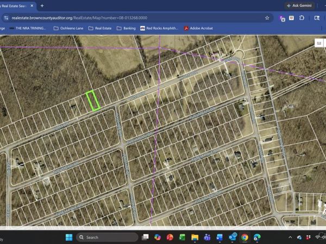Click the tab search toolbar icon
Image resolution: width=326 pixels, height=244 pixels.
(x=317, y=18)
